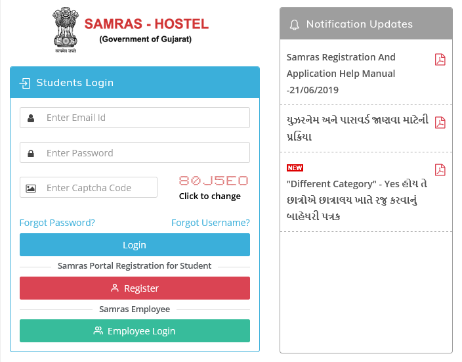Open PDF icon beside Gujarati username password notice
The width and height of the screenshot is (462, 362).
point(440,122)
